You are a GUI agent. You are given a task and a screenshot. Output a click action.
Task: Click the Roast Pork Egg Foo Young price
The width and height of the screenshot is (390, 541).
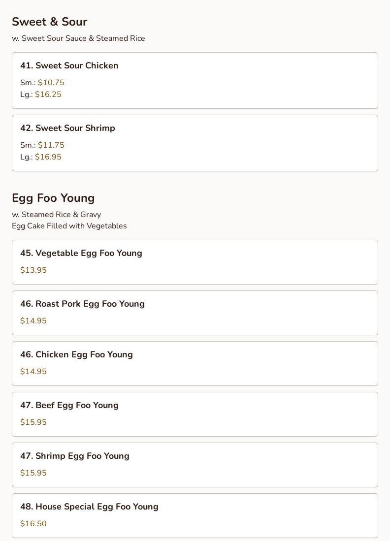(33, 321)
